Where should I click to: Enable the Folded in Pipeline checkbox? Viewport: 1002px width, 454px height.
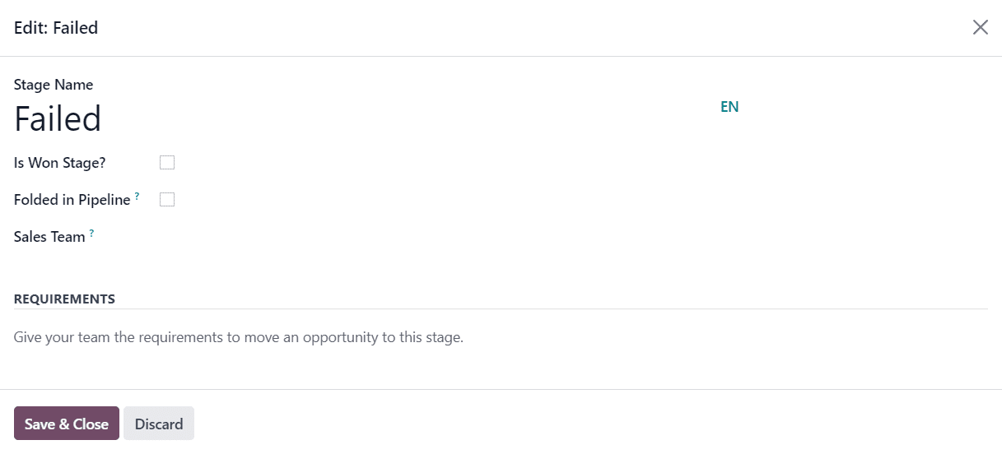(x=167, y=200)
